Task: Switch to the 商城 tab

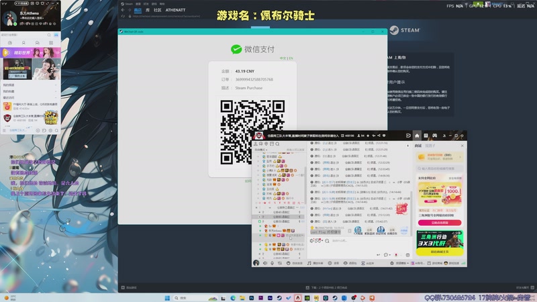Action: point(418,146)
